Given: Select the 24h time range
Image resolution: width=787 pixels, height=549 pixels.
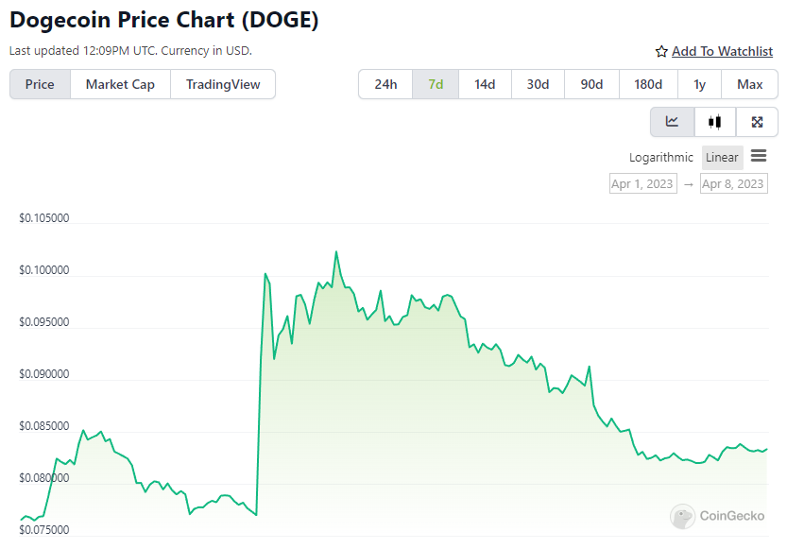Looking at the screenshot, I should pyautogui.click(x=385, y=84).
